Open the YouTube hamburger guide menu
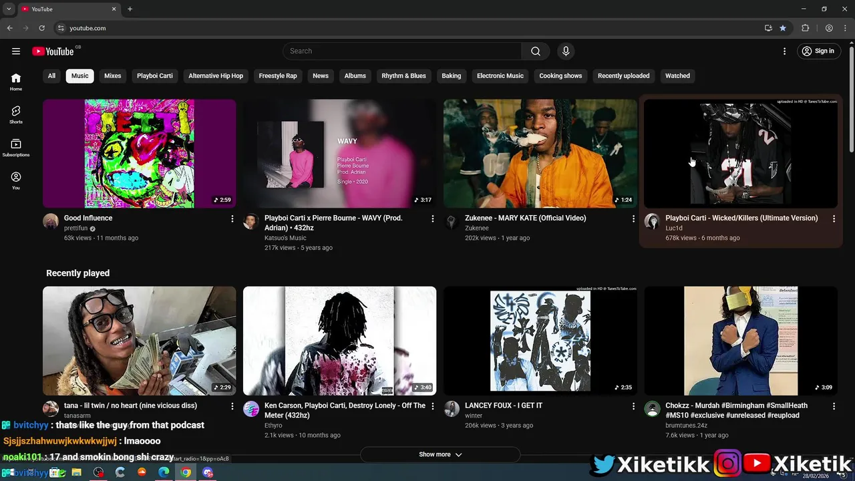 pos(16,51)
